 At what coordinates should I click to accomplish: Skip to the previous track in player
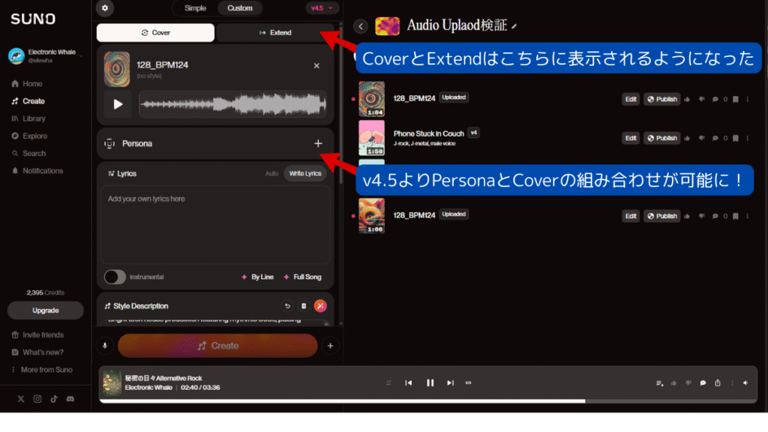pos(409,383)
